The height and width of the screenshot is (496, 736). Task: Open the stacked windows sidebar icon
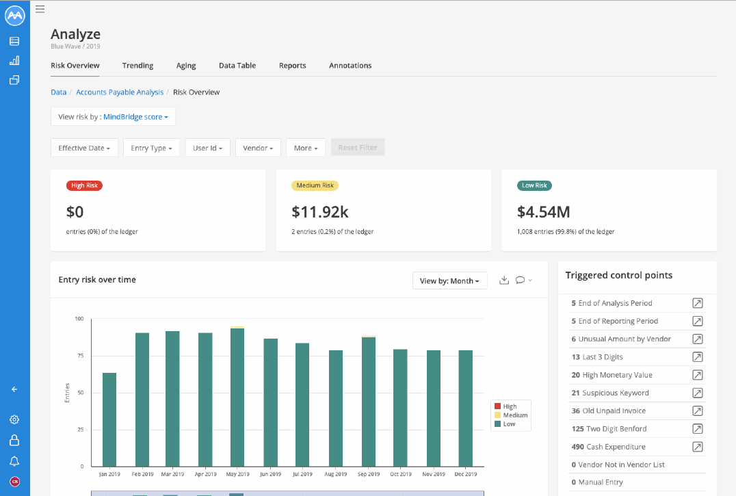tap(14, 80)
